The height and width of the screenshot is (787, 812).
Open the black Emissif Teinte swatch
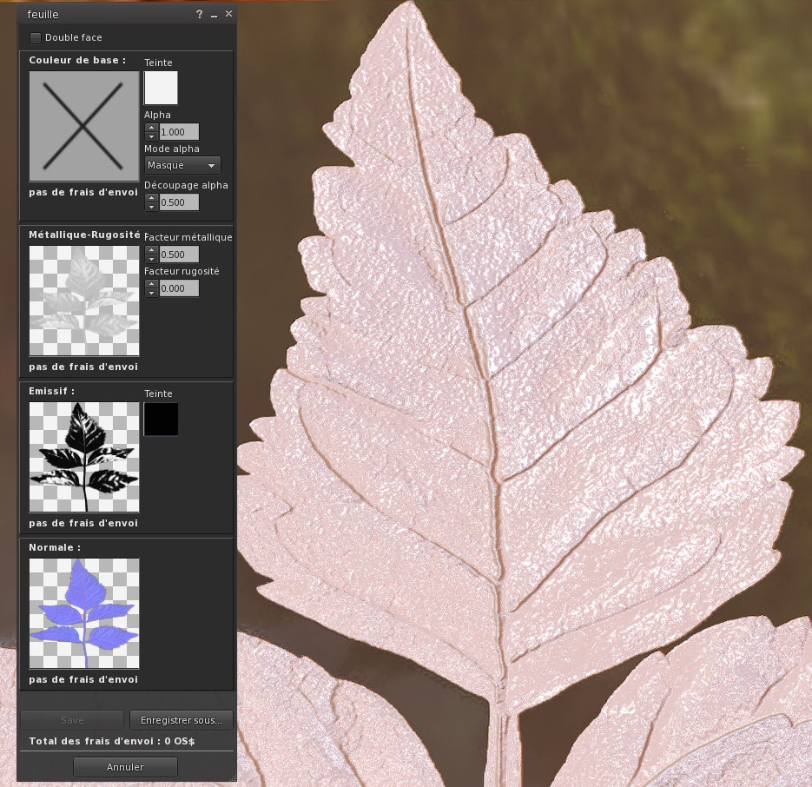click(x=161, y=419)
